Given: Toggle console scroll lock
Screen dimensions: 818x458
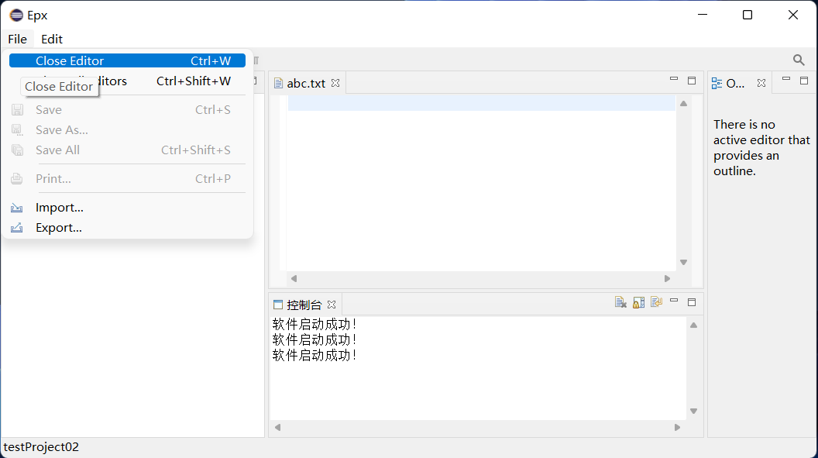Looking at the screenshot, I should coord(638,302).
